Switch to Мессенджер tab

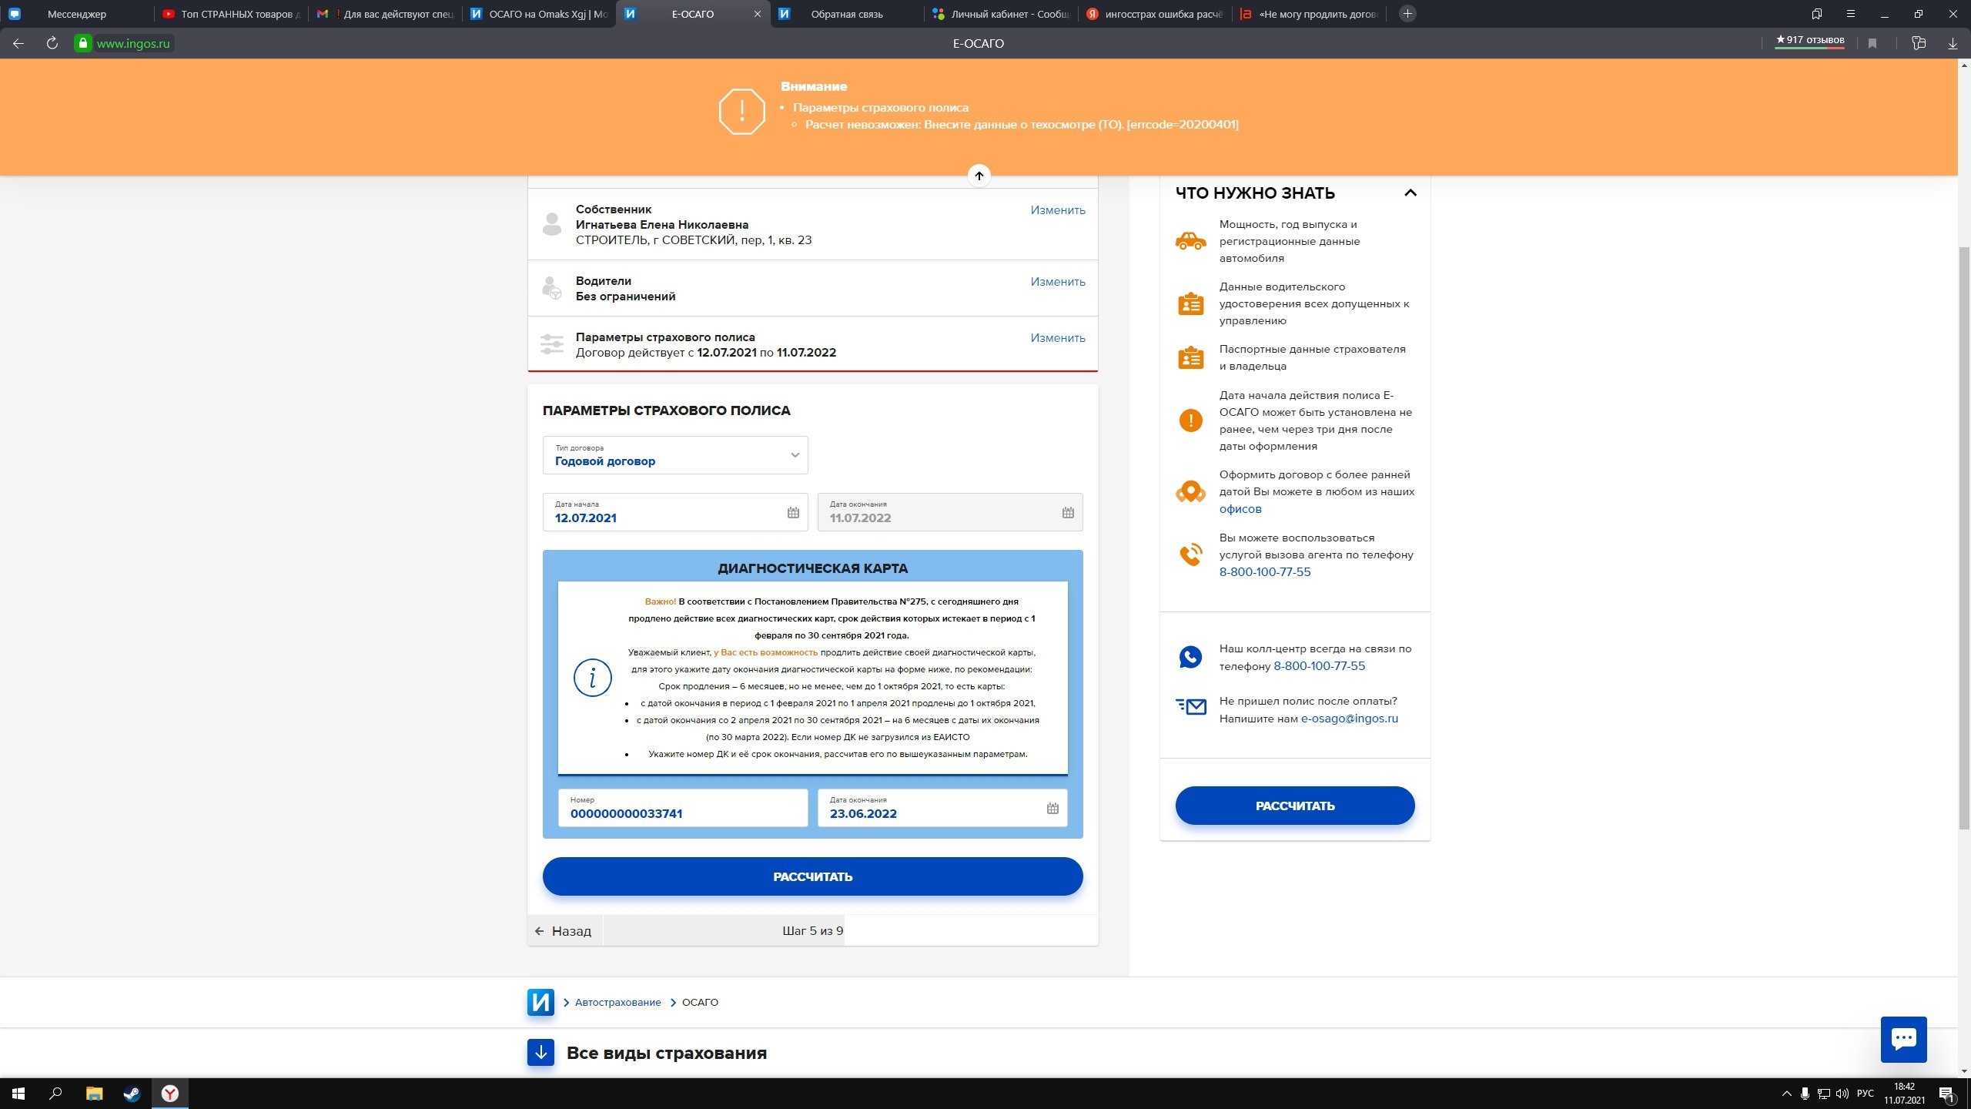click(x=77, y=14)
